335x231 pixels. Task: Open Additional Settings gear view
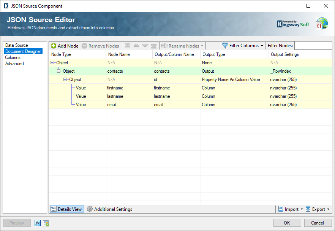click(x=109, y=209)
